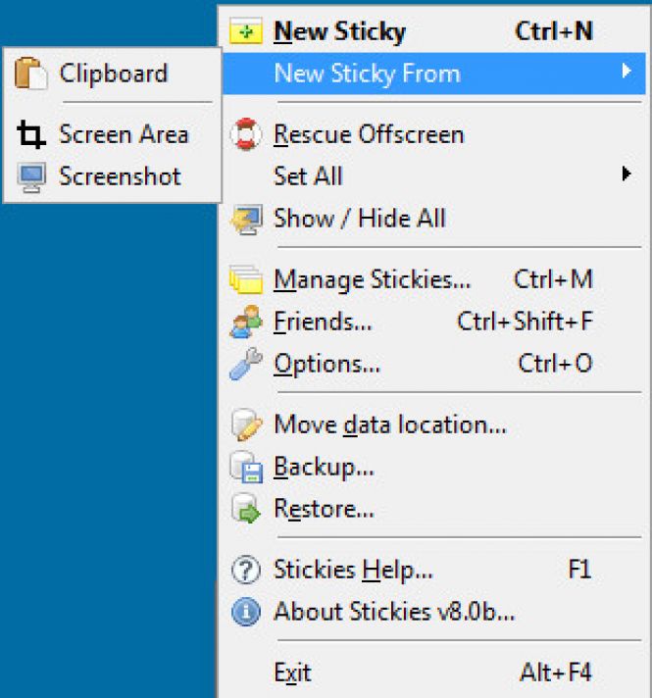Click the yellow New Sticky note icon
Viewport: 652px width, 698px height.
[x=246, y=31]
